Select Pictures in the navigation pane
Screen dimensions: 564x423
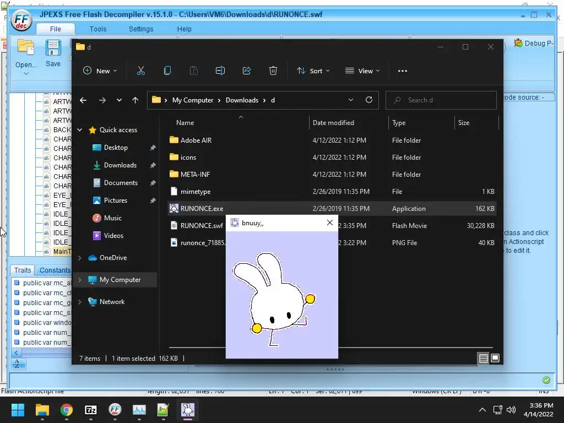(115, 200)
